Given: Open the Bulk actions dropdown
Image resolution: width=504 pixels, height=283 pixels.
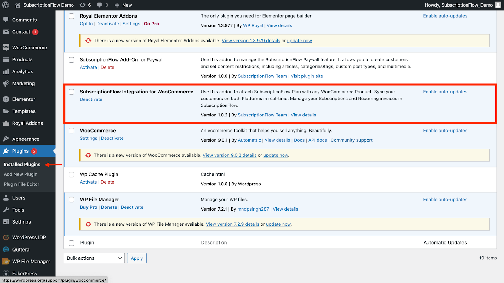Looking at the screenshot, I should coord(94,258).
